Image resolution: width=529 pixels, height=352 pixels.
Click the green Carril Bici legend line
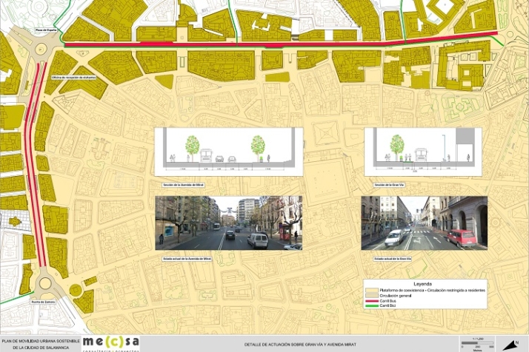click(x=373, y=305)
